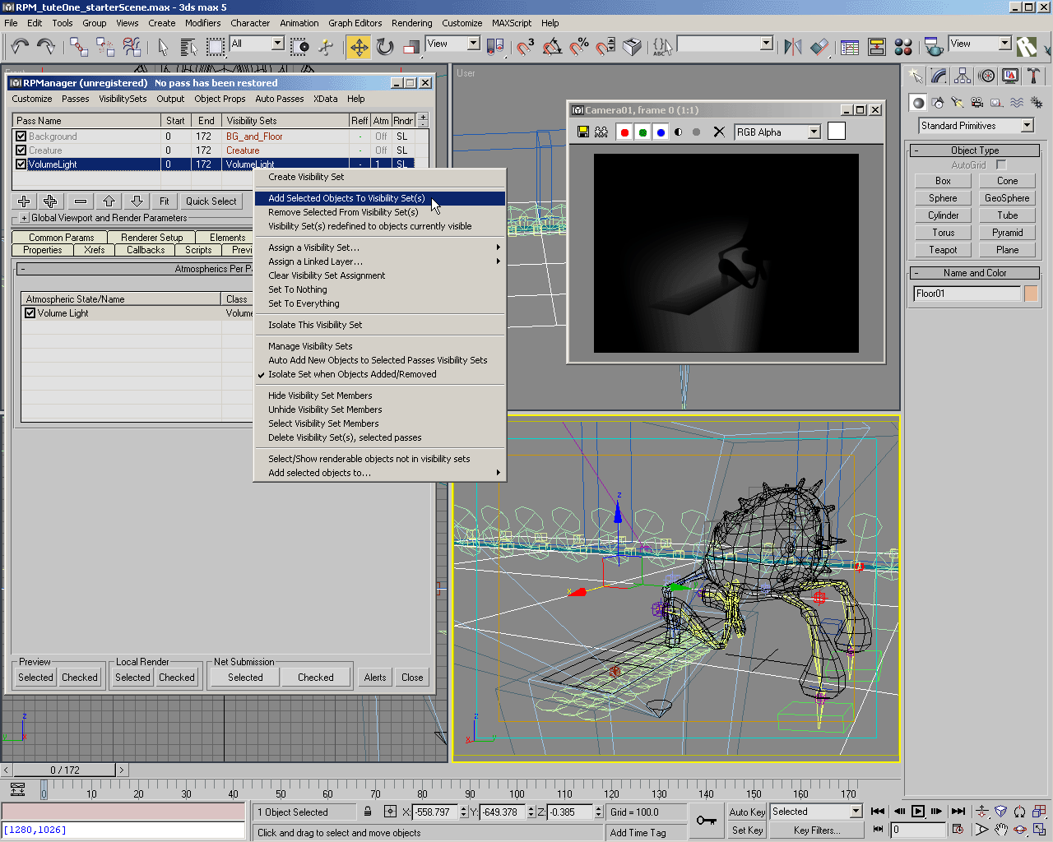Activate the Arc Rotate viewport tool
This screenshot has height=842, width=1053.
pyautogui.click(x=1020, y=830)
